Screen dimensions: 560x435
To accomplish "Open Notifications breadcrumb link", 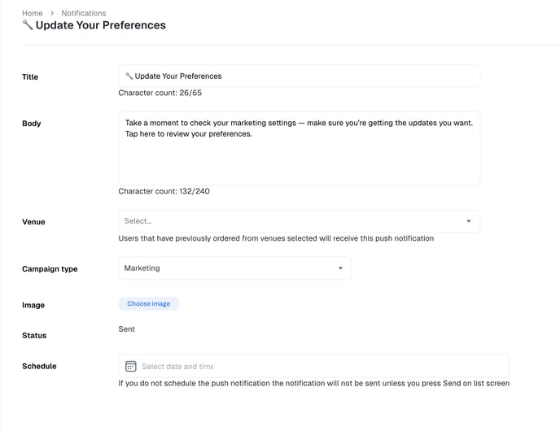I will [x=84, y=13].
